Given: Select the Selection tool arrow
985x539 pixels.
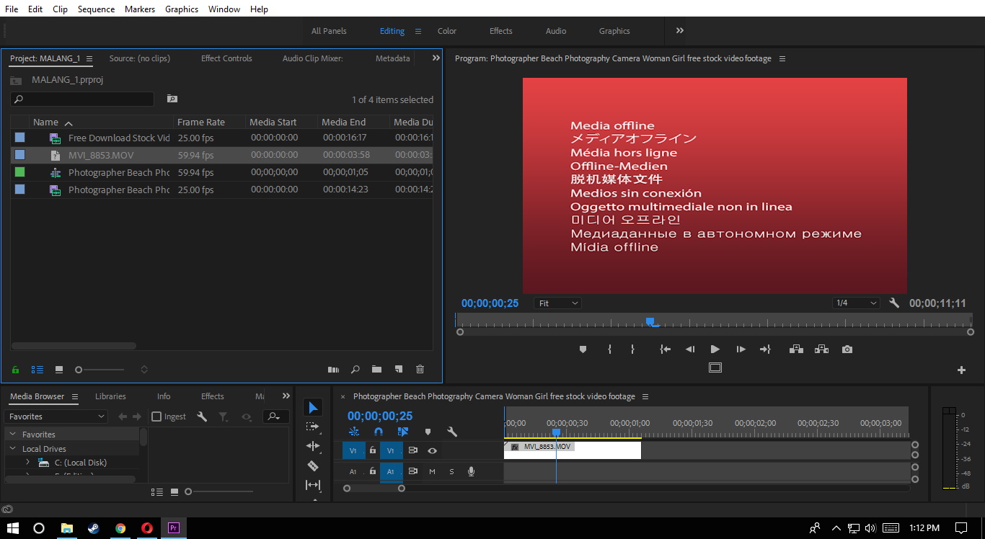Looking at the screenshot, I should point(313,408).
